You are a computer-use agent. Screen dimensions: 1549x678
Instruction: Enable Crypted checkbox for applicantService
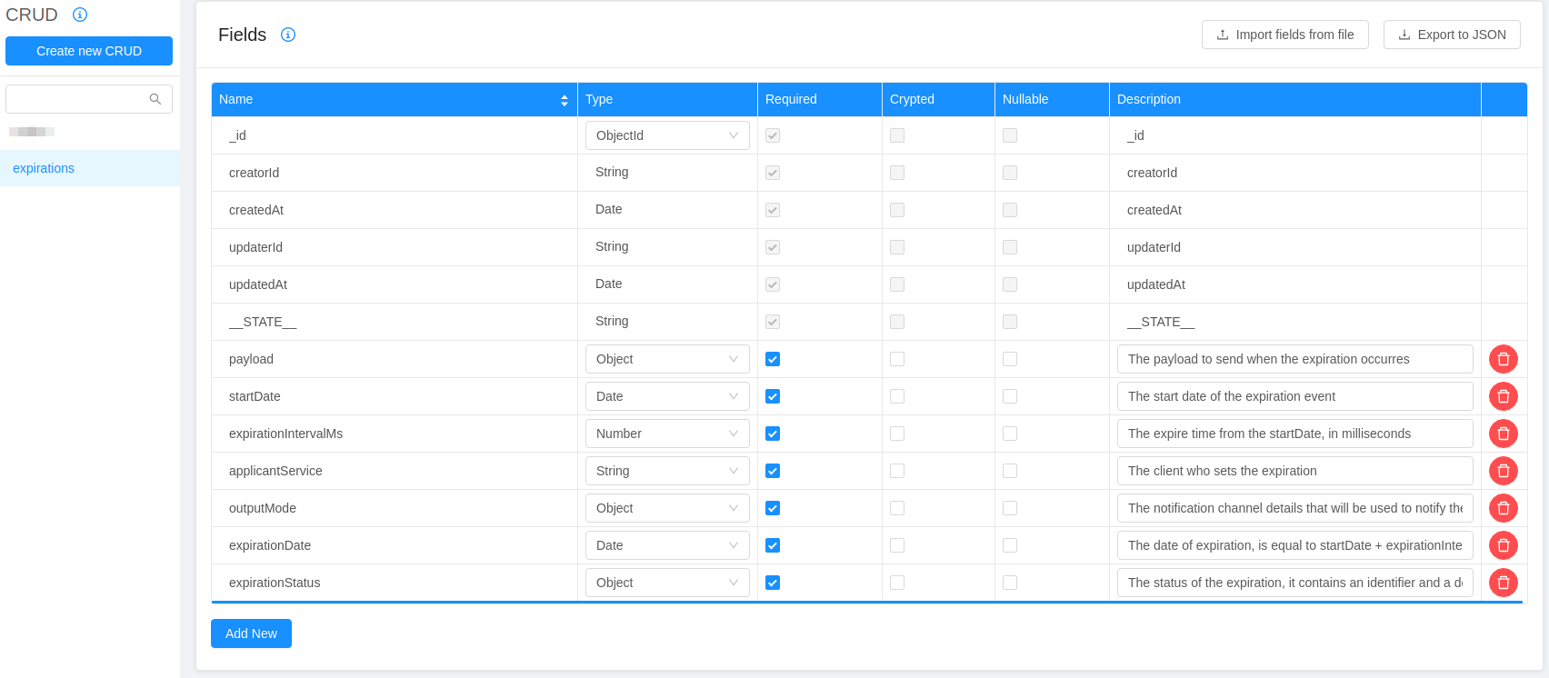tap(897, 471)
